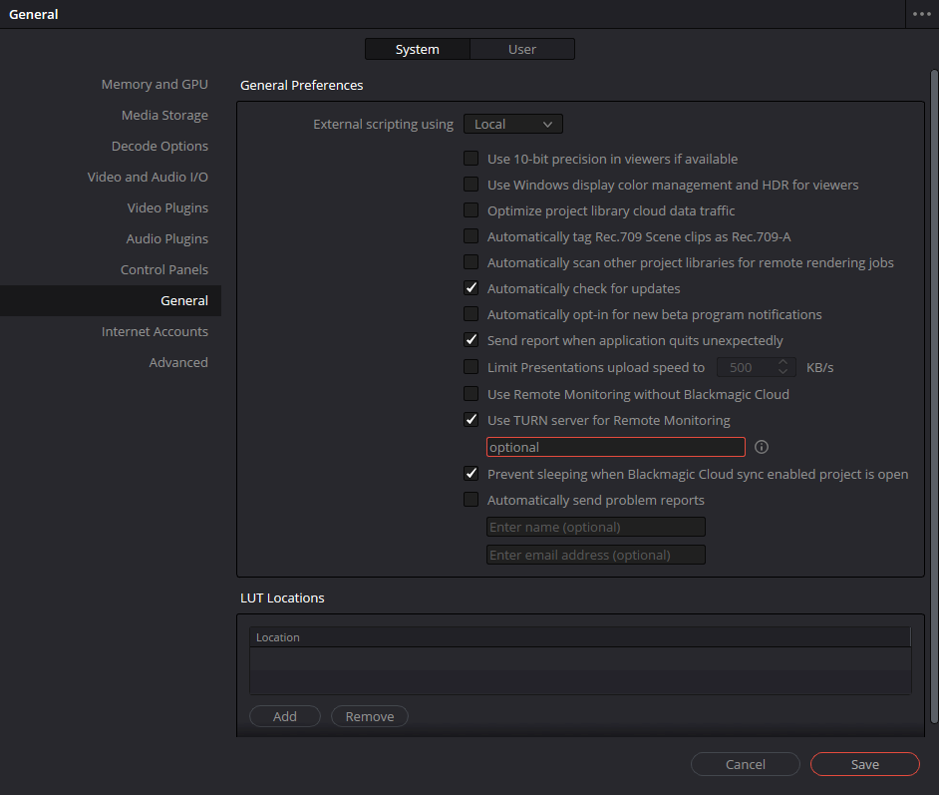Screen dimensions: 939x795
Task: Select Control Panels in sidebar
Action: pos(164,269)
